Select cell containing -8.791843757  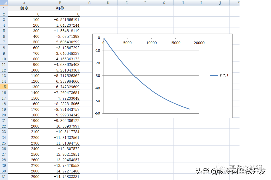point(60,109)
